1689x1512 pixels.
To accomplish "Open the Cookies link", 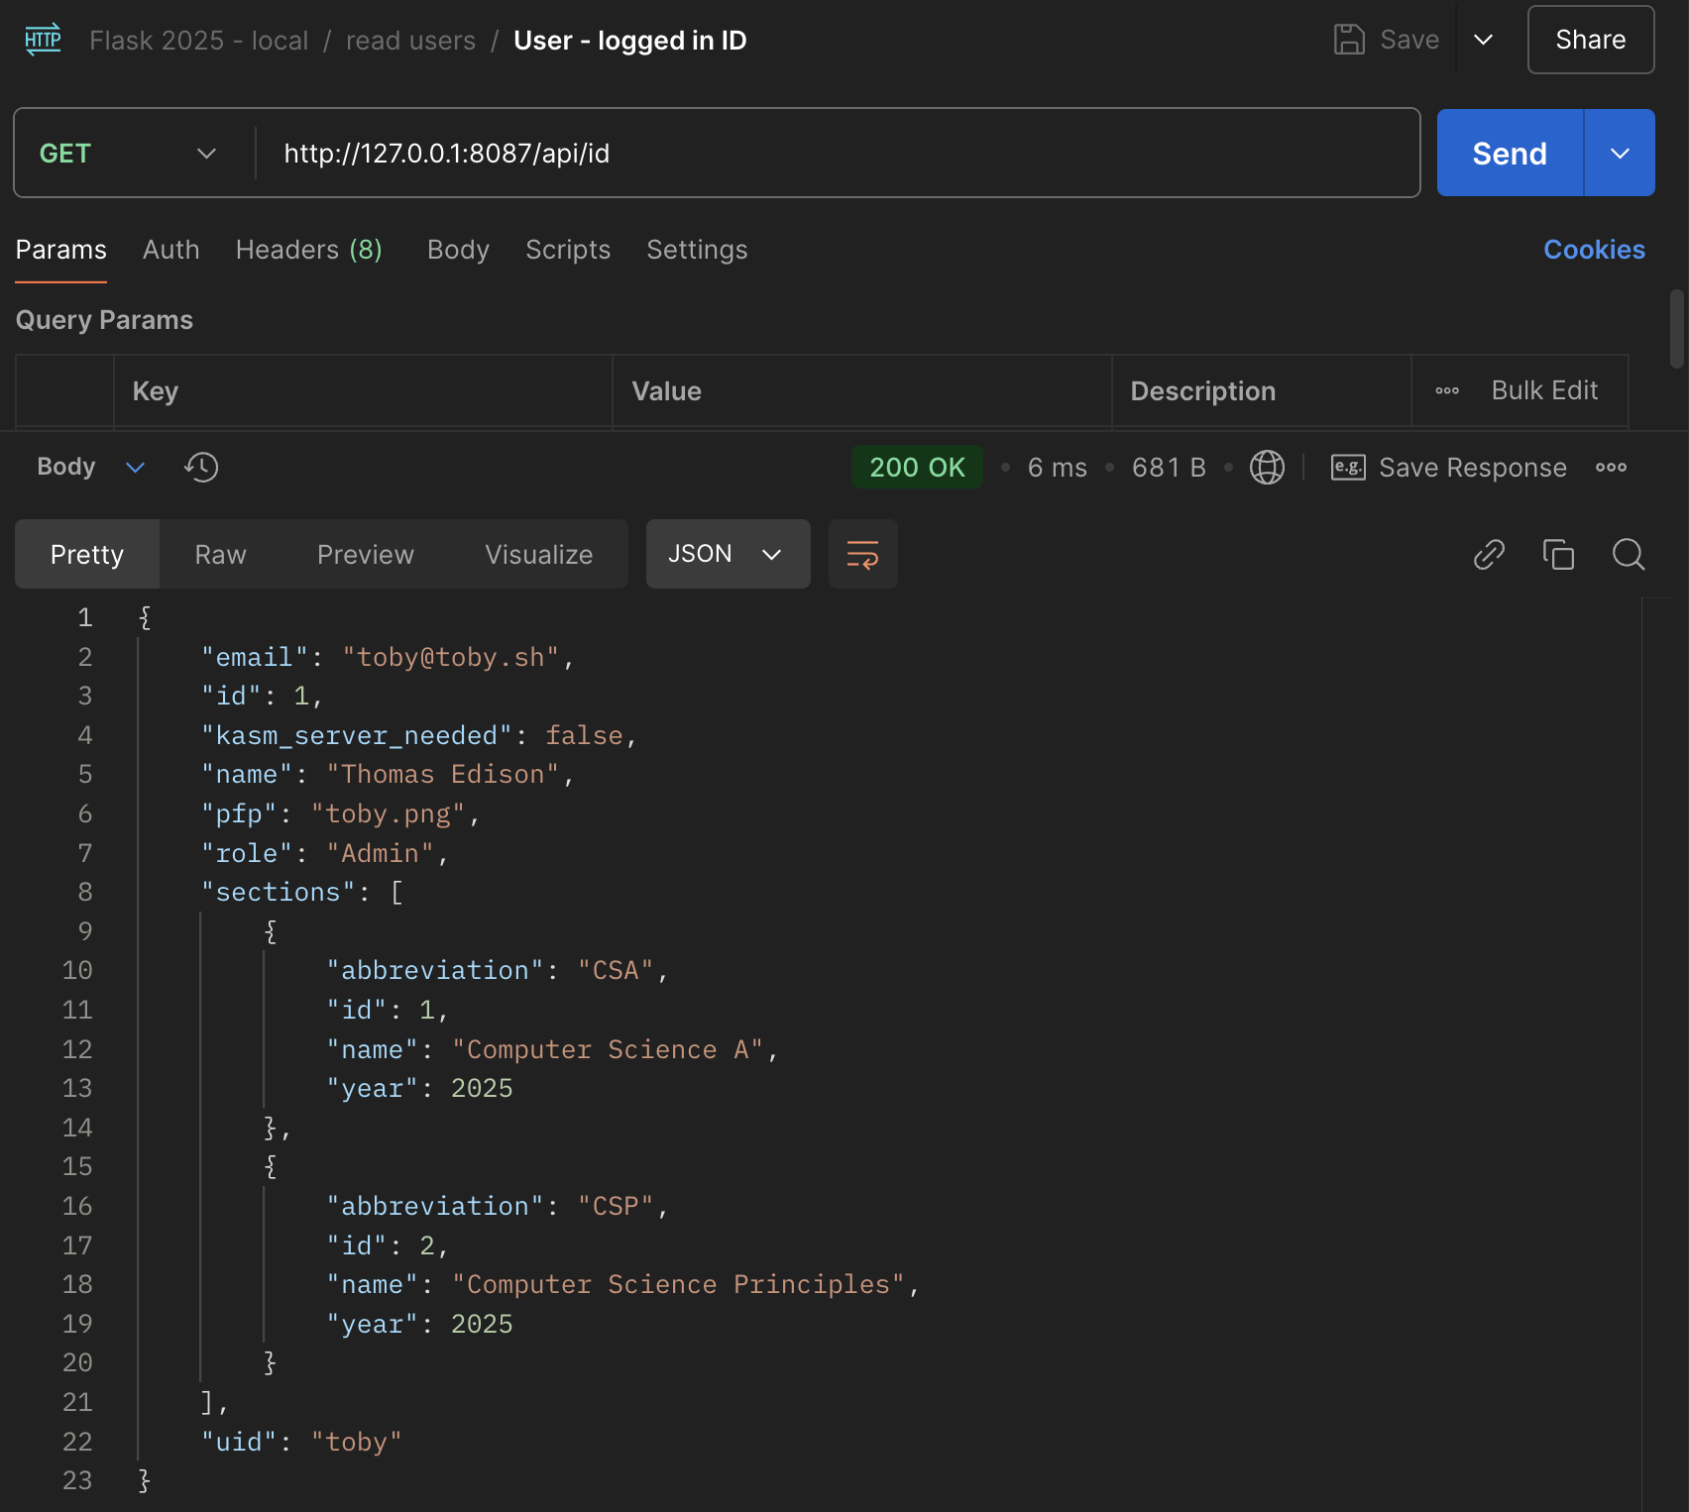I will click(1594, 250).
